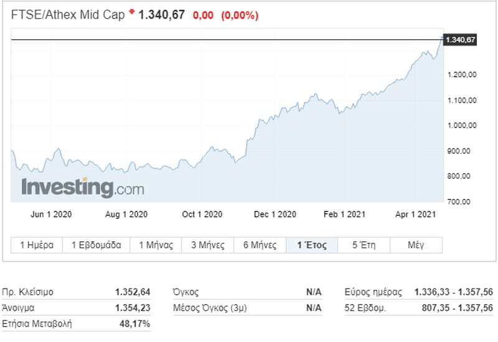Click the red down-arrow price change icon
This screenshot has height=342, width=498.
131,12
